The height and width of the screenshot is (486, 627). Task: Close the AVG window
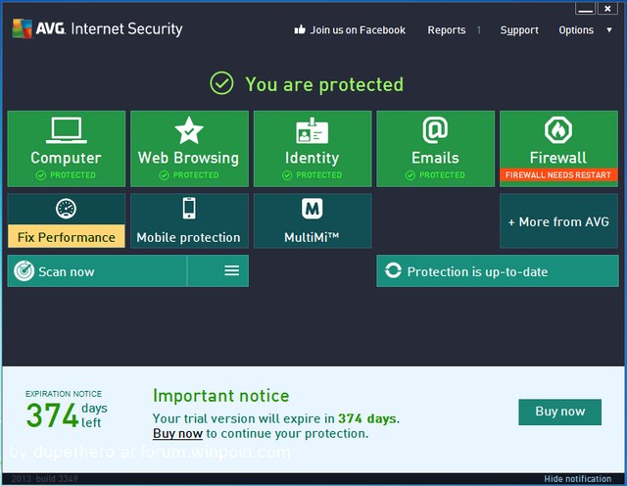click(607, 9)
